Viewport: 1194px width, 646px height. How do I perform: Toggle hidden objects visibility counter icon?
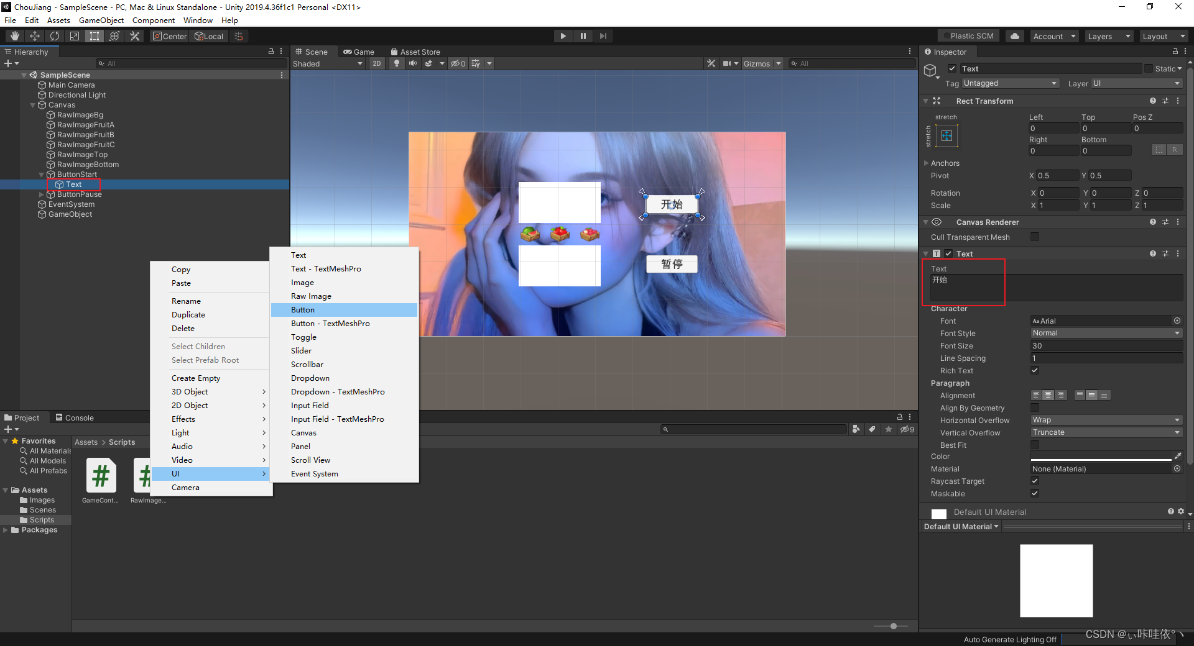point(458,63)
